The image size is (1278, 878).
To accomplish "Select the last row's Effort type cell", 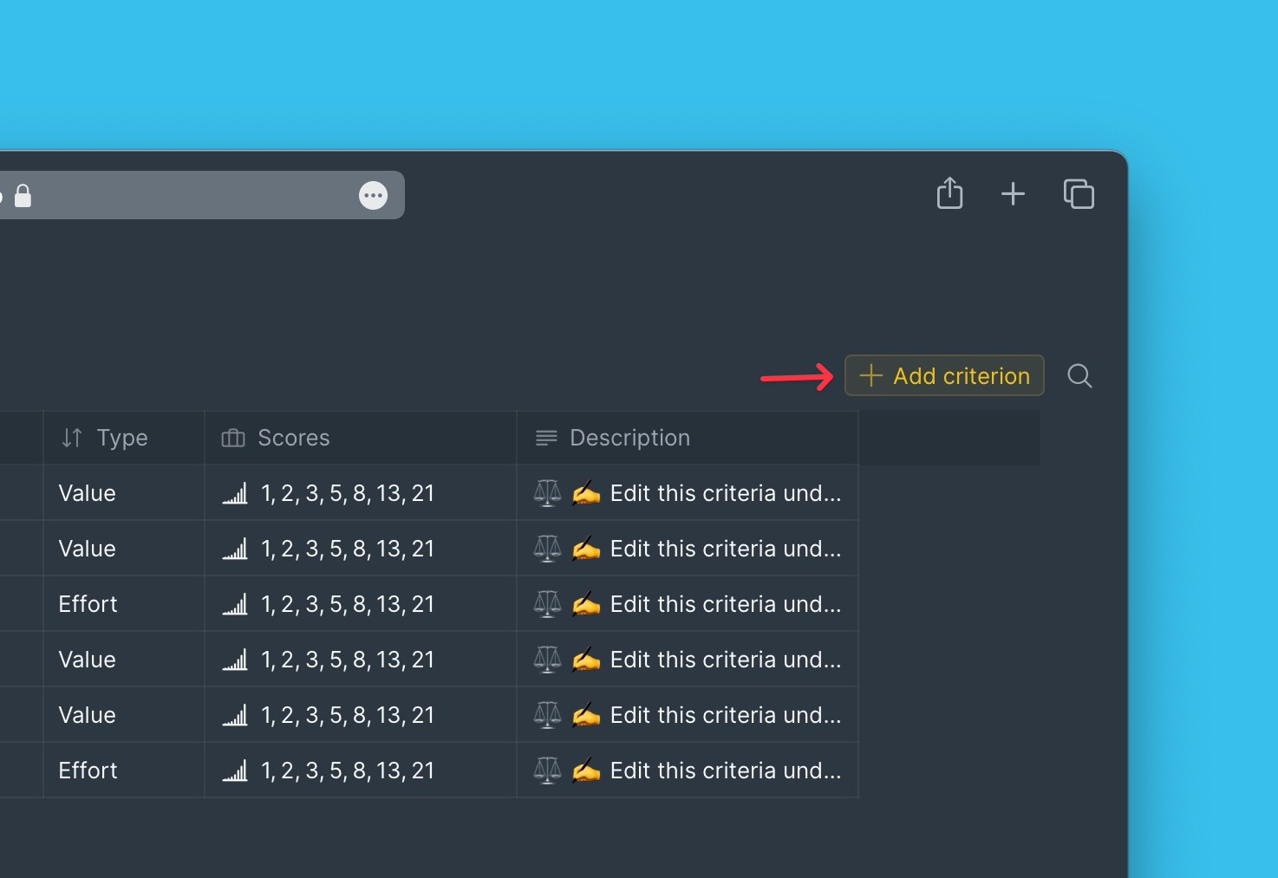I will pos(123,771).
